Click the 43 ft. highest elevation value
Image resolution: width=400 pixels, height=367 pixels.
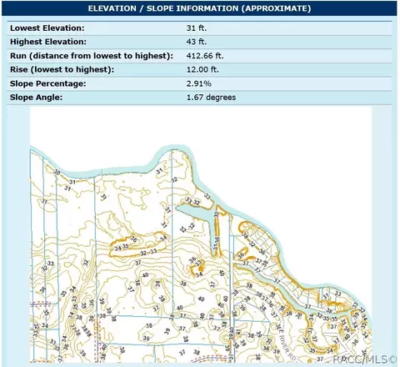[x=197, y=42]
